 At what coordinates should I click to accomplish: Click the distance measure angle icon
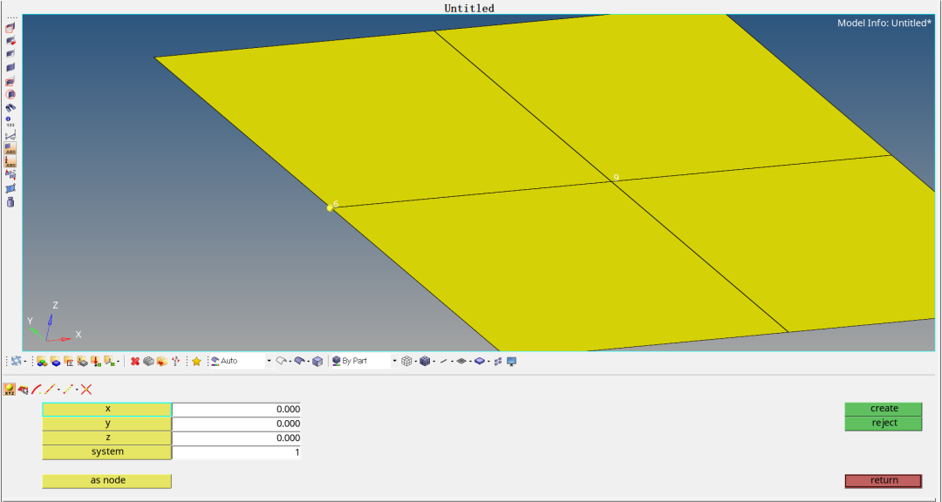point(10,135)
